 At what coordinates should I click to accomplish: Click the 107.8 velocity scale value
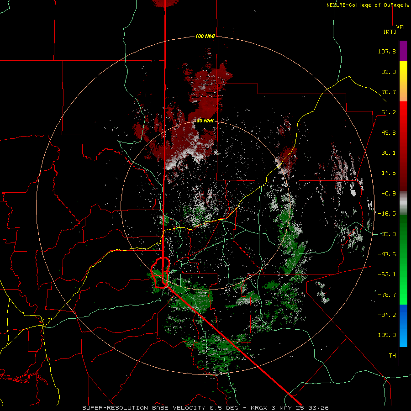click(x=387, y=51)
